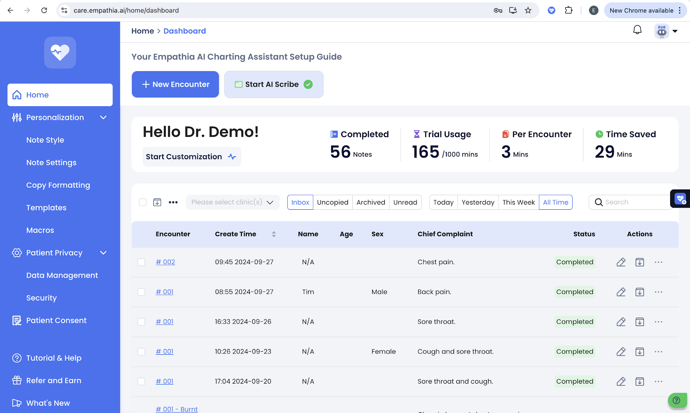Collapse the Personalization sidebar section
690x413 pixels.
pyautogui.click(x=103, y=117)
